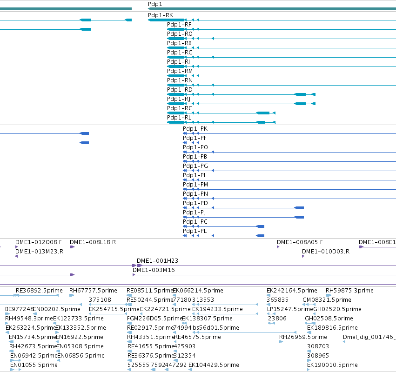Open the Pdp1-RF transcript label
Viewport: 396px width, 372px height.
tap(179, 25)
